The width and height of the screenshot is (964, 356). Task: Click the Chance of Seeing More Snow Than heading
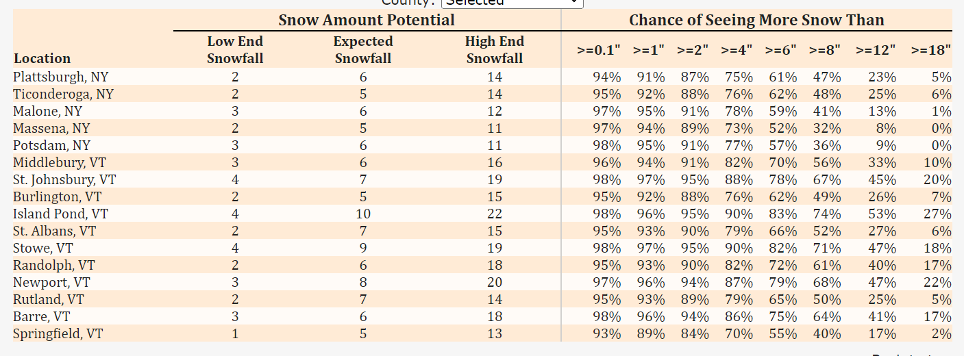pyautogui.click(x=756, y=20)
